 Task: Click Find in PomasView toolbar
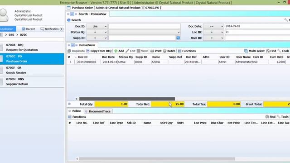[271, 51]
